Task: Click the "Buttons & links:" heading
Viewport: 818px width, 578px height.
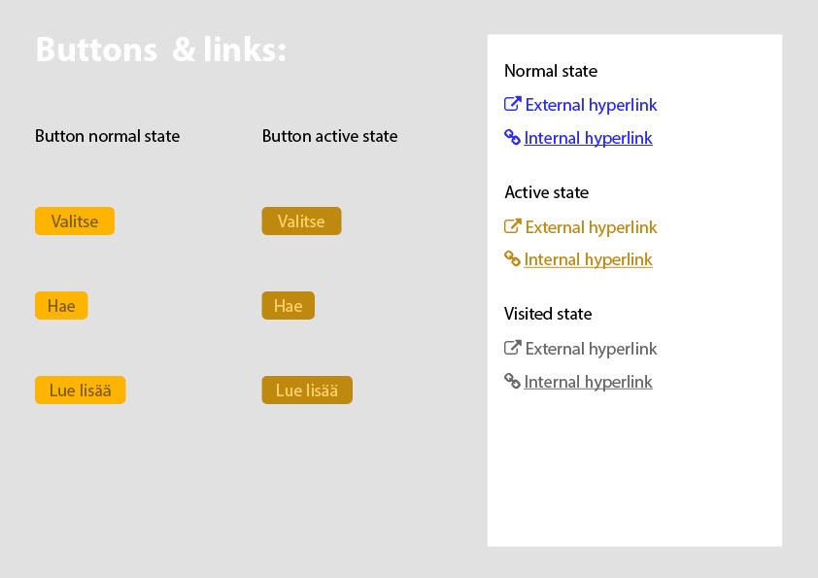Action: (x=161, y=51)
